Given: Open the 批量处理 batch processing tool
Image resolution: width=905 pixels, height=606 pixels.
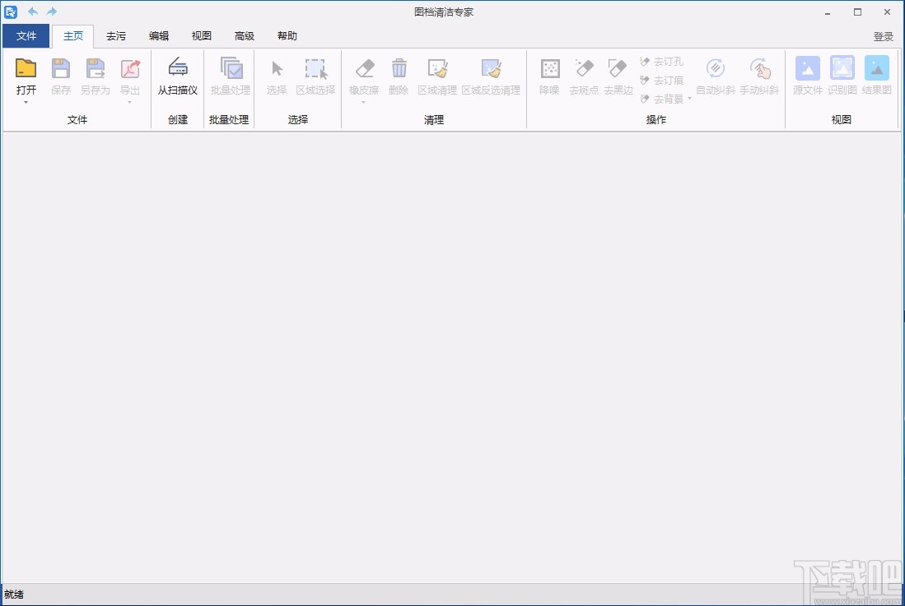Looking at the screenshot, I should (x=230, y=78).
